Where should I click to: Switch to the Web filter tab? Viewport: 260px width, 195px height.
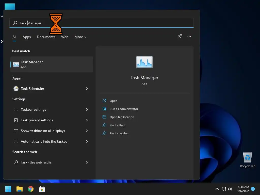(x=65, y=37)
